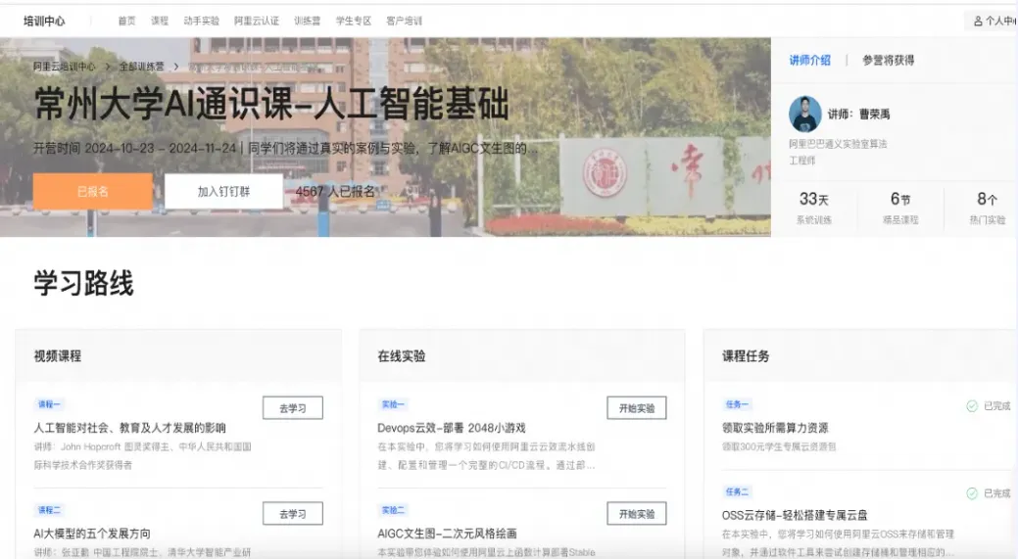This screenshot has height=559, width=1018.
Task: Open task title 领取实验所需算力资源
Action: coord(775,428)
